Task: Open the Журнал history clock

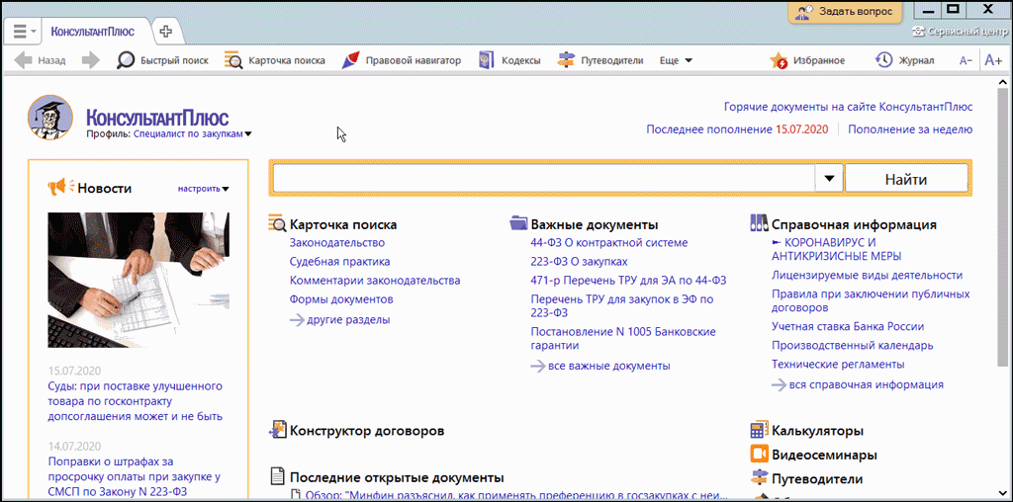Action: click(904, 60)
